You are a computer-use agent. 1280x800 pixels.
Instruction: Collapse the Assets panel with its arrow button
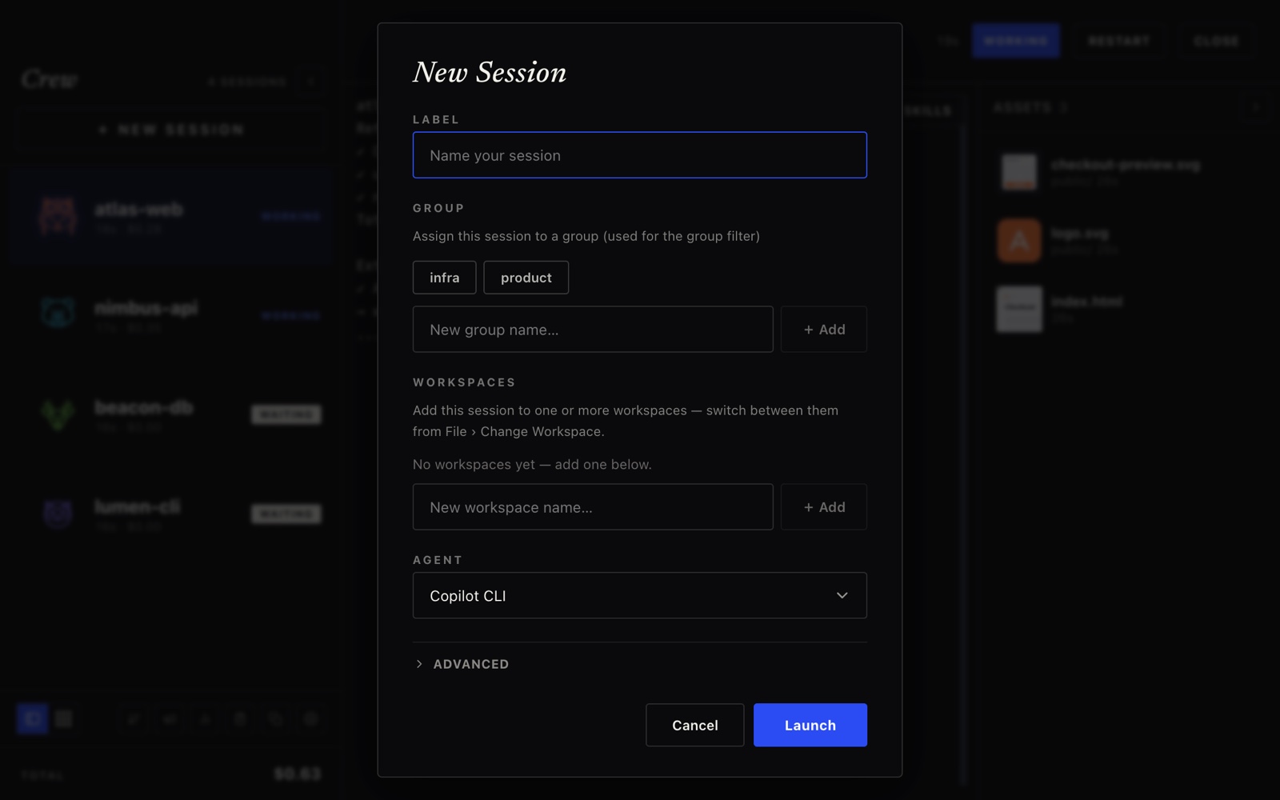pos(1255,107)
